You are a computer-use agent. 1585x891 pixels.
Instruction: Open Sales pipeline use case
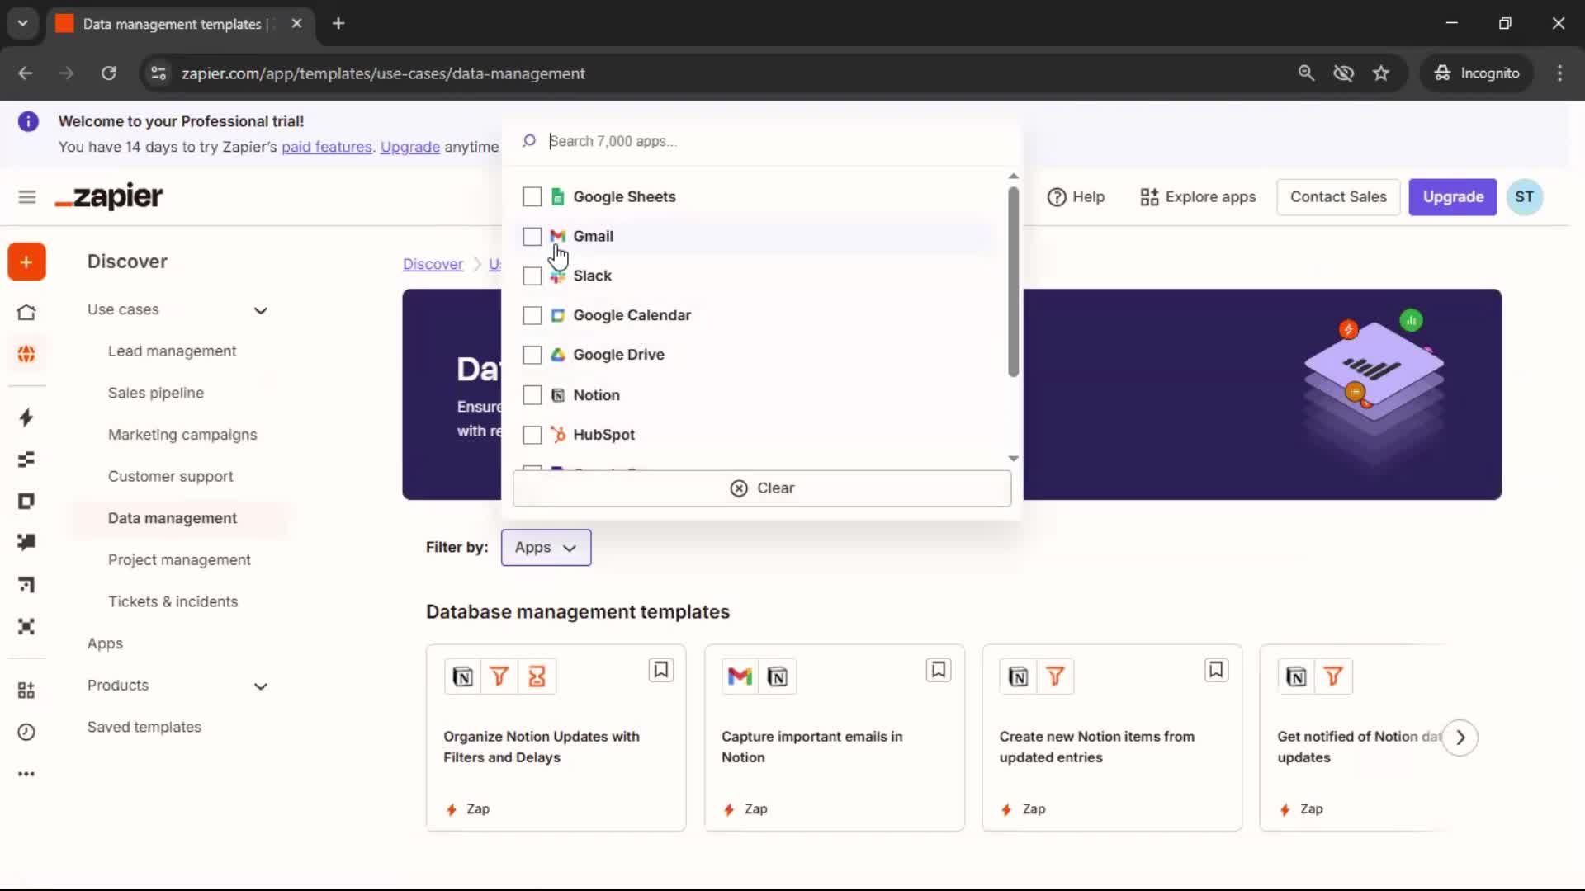156,394
